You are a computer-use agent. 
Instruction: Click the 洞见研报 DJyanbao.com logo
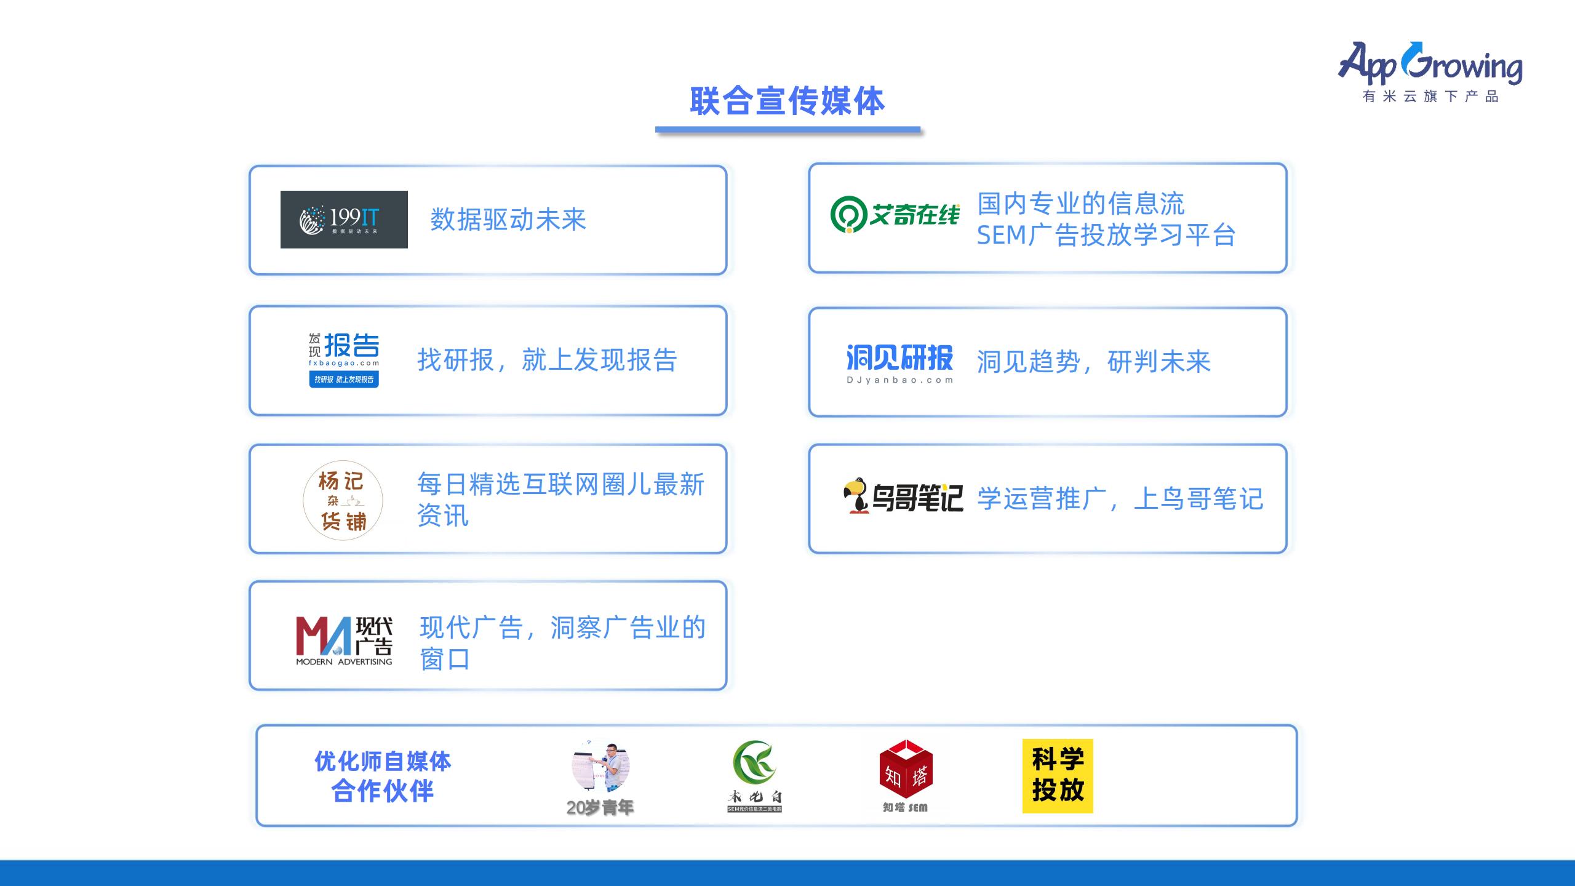(x=899, y=364)
